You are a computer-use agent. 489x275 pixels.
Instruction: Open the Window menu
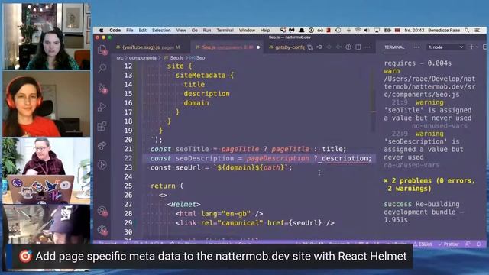(247, 31)
